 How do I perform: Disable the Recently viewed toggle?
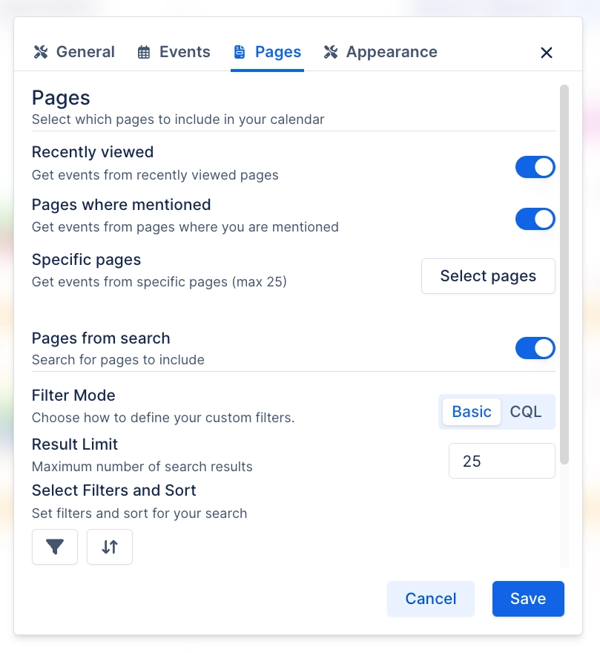[x=535, y=167]
